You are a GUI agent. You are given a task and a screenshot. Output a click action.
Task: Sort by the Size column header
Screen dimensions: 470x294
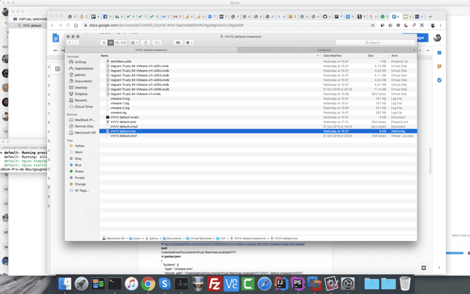point(377,56)
